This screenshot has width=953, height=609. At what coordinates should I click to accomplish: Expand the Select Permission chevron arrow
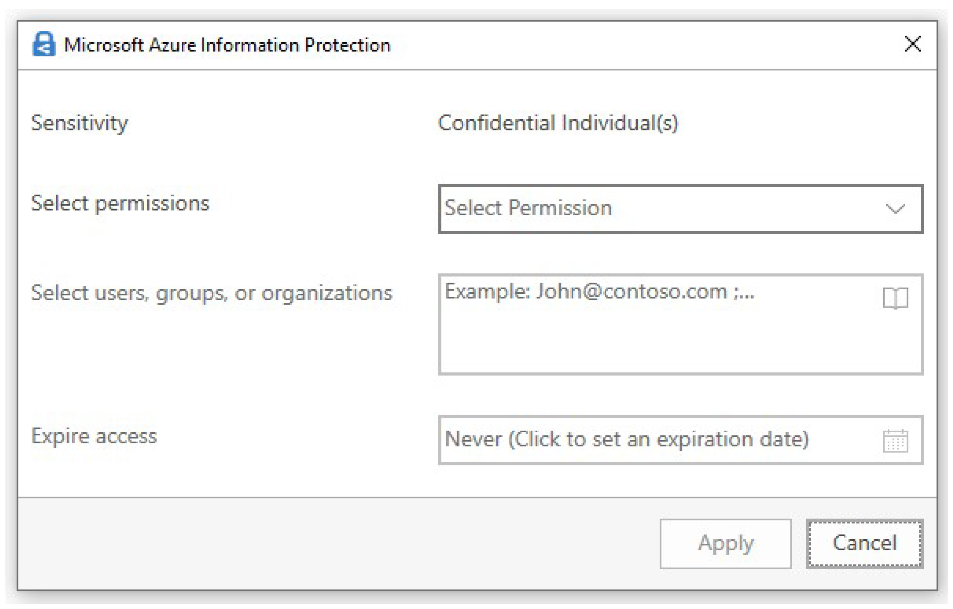(x=895, y=209)
